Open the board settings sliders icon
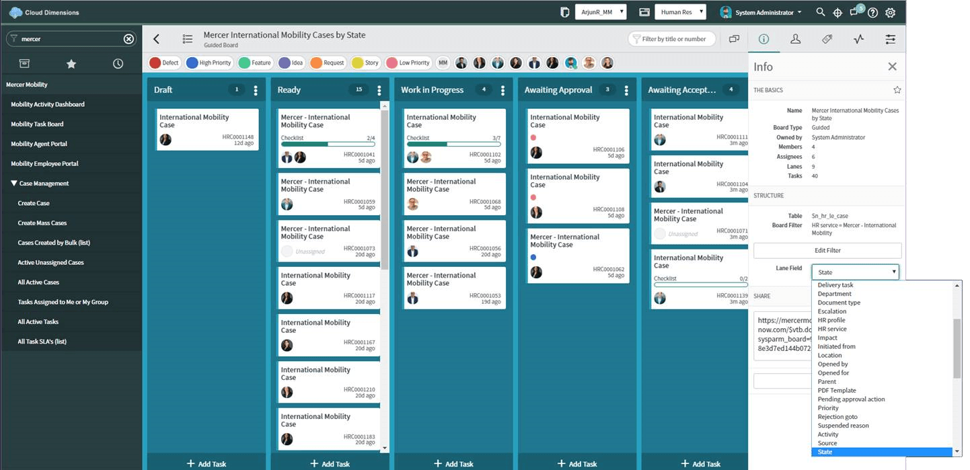The image size is (970, 470). tap(890, 40)
